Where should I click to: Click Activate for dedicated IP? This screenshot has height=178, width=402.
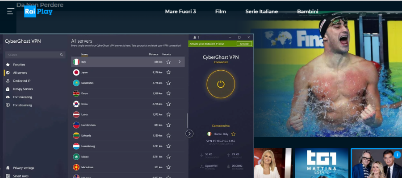click(244, 44)
